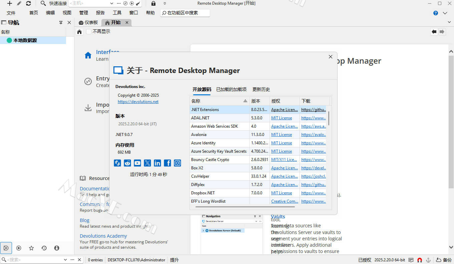Clear status bar search with X
Screen dimensions: 454x264
coord(79,260)
